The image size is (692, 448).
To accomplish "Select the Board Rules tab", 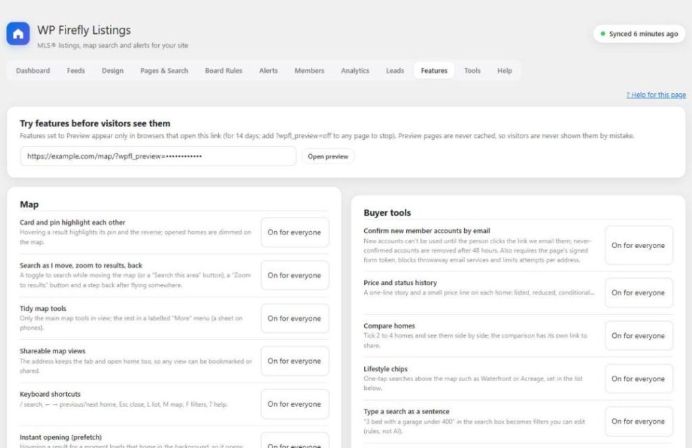I will (224, 71).
